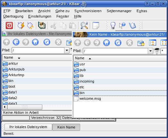Open the Ansicht menu
The height and width of the screenshot is (138, 168).
pyautogui.click(x=44, y=11)
